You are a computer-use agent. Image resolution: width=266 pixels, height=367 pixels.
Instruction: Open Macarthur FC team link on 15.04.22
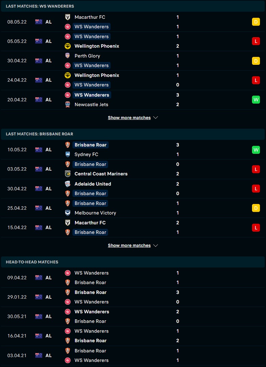(x=90, y=223)
